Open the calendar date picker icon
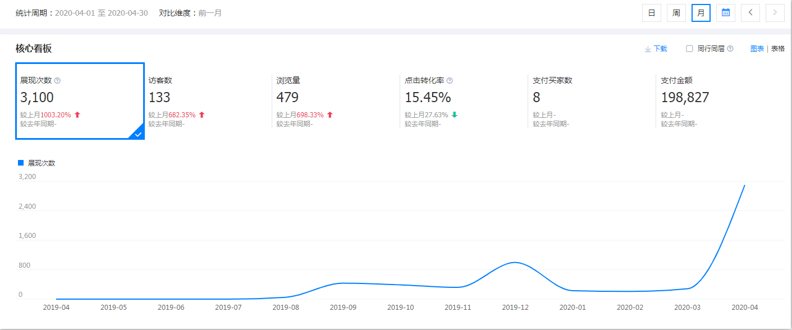 [x=726, y=12]
